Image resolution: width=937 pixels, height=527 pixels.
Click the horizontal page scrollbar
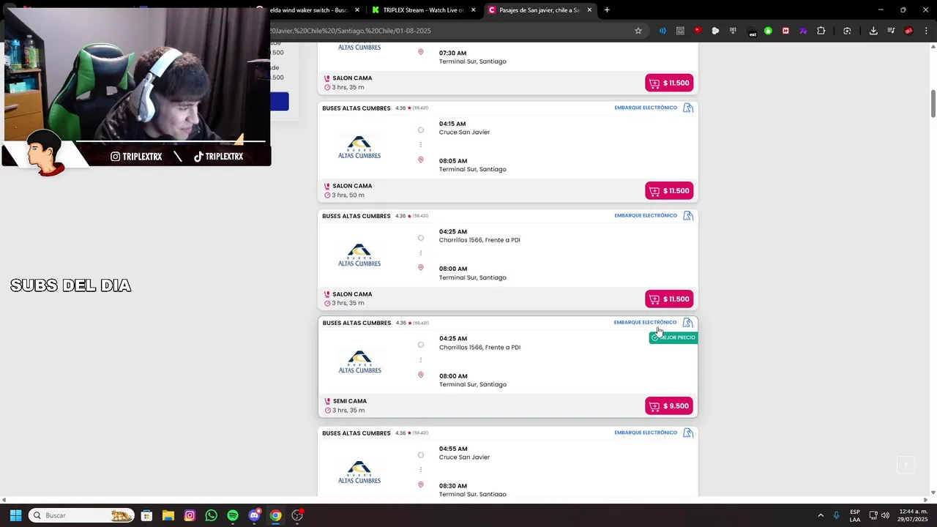coord(465,501)
